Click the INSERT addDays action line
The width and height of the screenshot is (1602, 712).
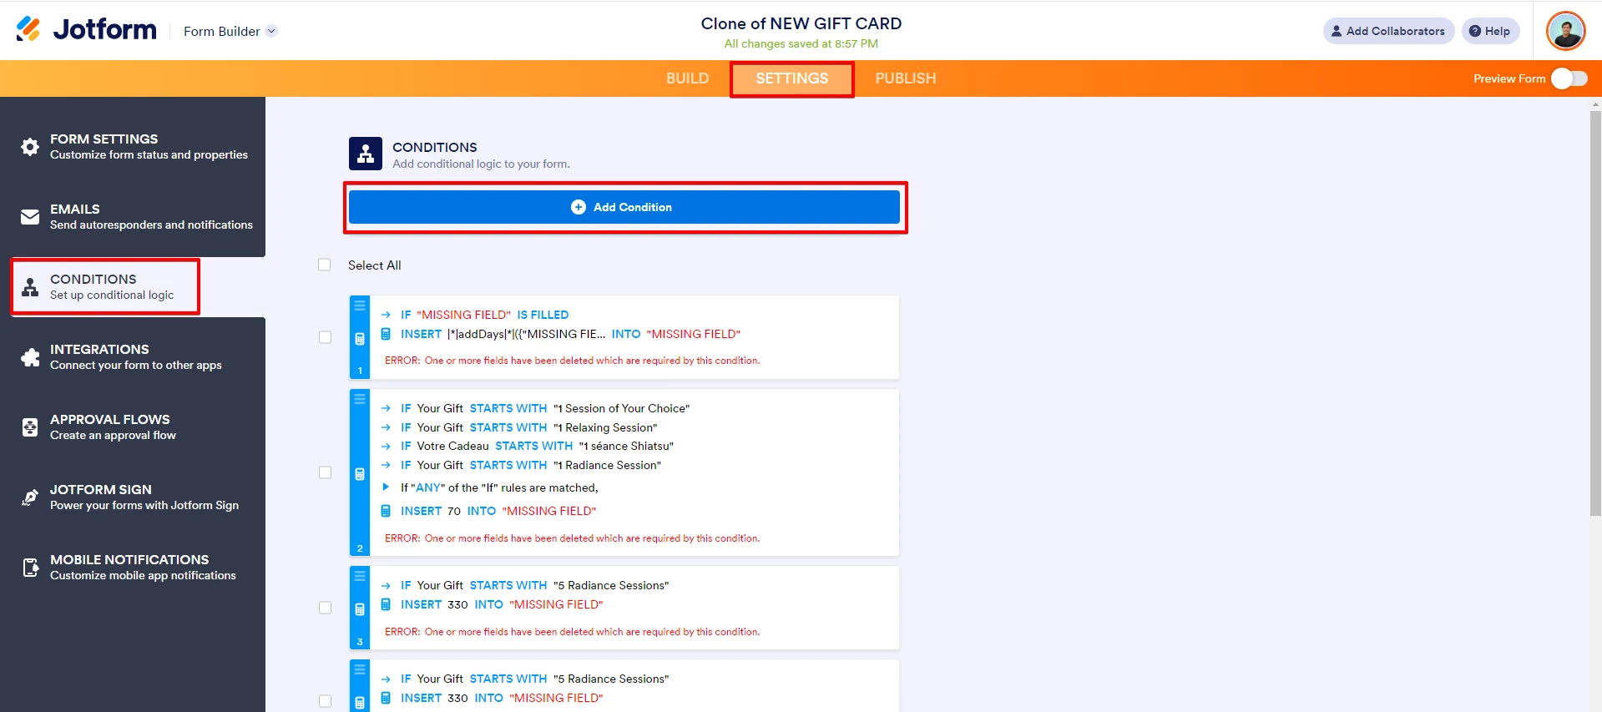561,334
